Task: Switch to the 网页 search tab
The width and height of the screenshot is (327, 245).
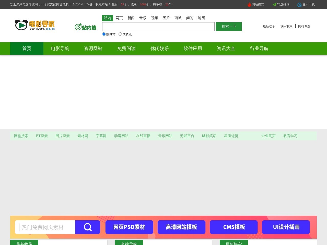Action: point(119,18)
